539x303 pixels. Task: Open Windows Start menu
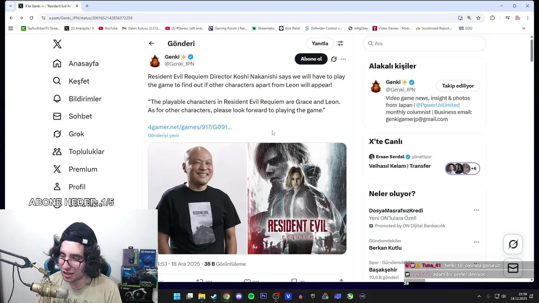click(177, 296)
